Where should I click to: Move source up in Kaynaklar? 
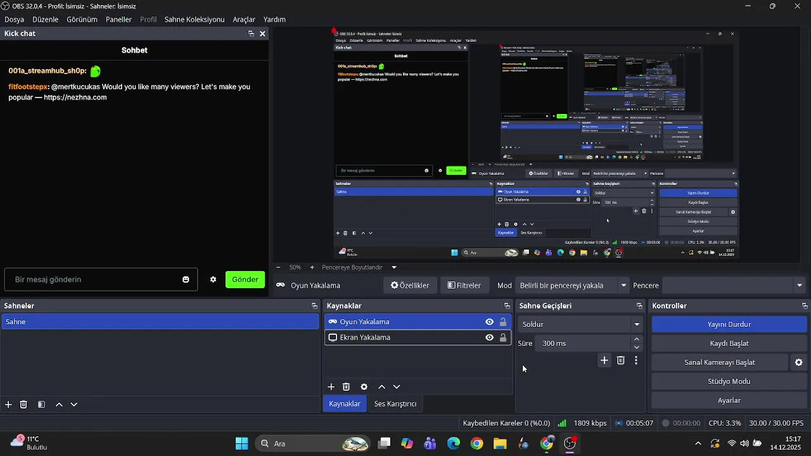(x=381, y=386)
